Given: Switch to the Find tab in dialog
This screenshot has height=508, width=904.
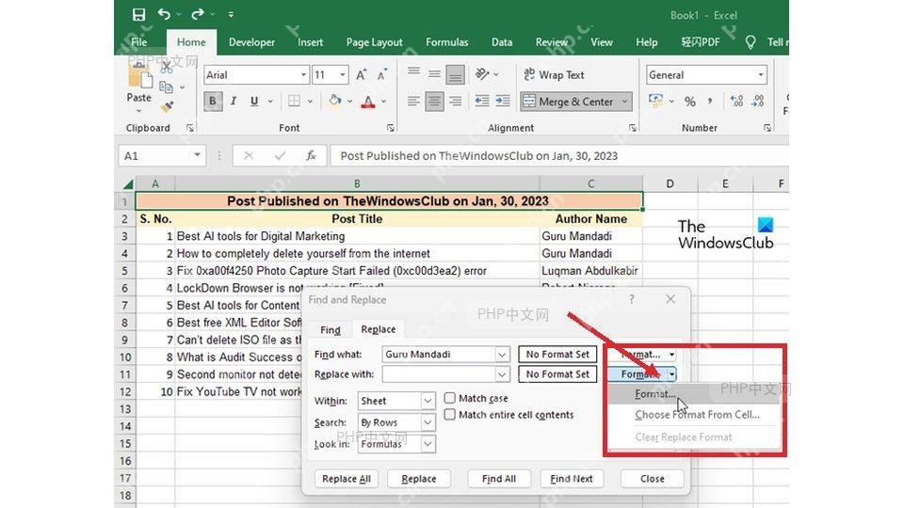Looking at the screenshot, I should [x=331, y=329].
